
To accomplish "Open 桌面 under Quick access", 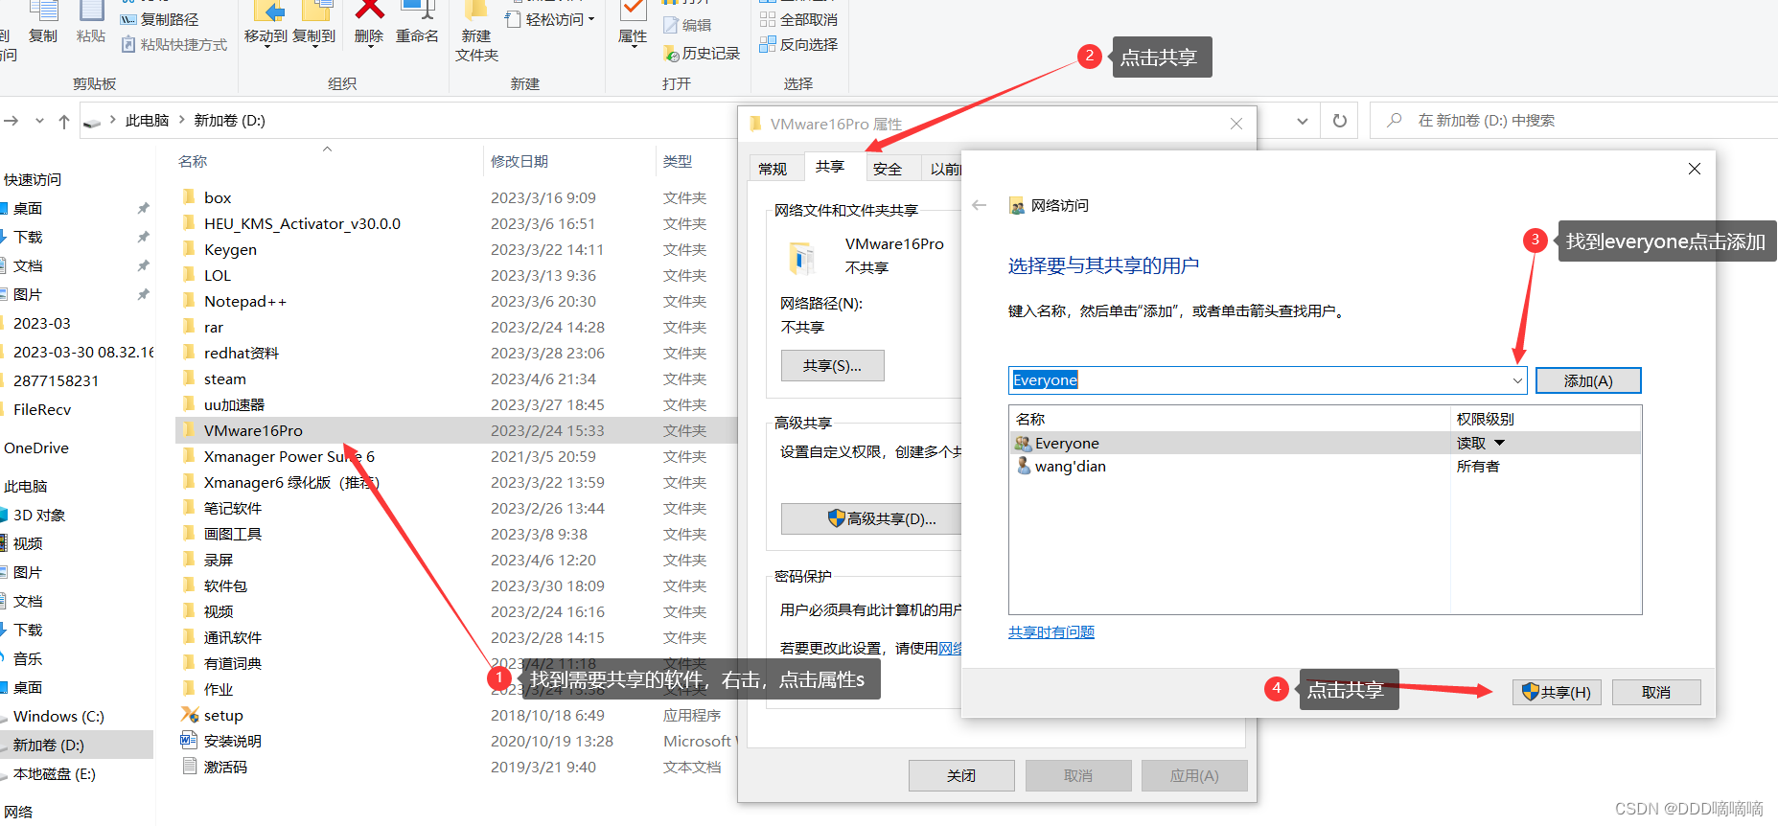I will click(x=28, y=208).
